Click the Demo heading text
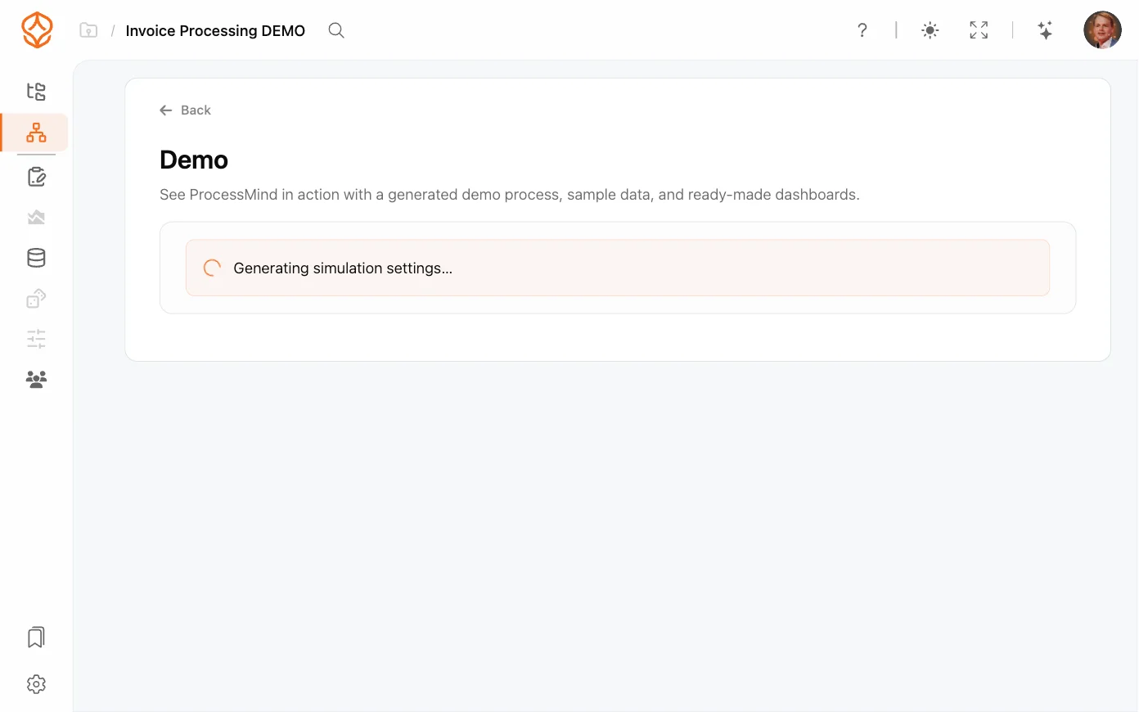1139x712 pixels. pyautogui.click(x=194, y=160)
